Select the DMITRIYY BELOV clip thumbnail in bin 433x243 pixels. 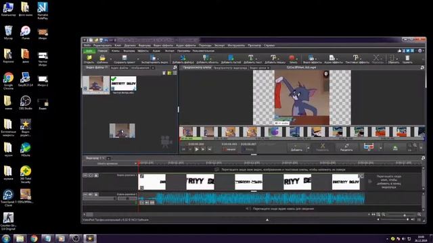click(123, 84)
